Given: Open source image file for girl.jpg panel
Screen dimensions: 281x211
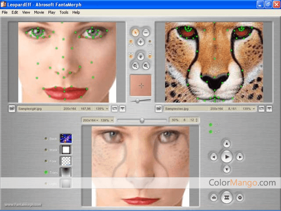Looking at the screenshot, I should [12, 108].
